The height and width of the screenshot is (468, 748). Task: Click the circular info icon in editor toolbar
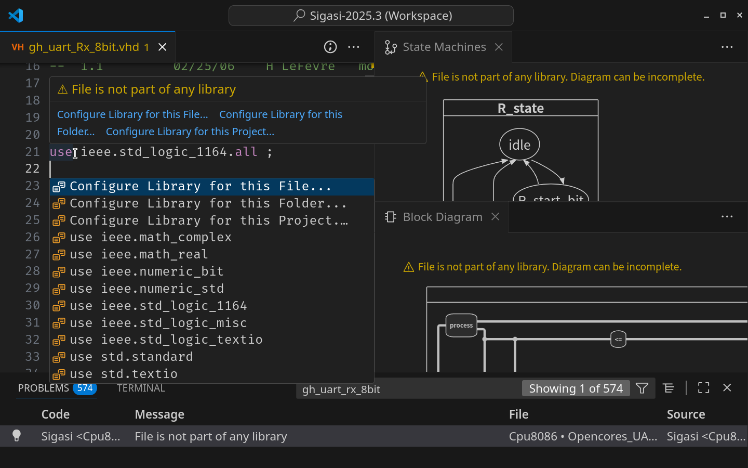[x=330, y=47]
